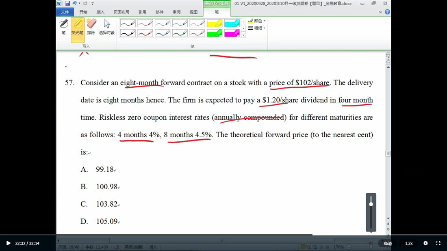
Task: Choose the thin black pen style
Action: pyautogui.click(x=128, y=24)
